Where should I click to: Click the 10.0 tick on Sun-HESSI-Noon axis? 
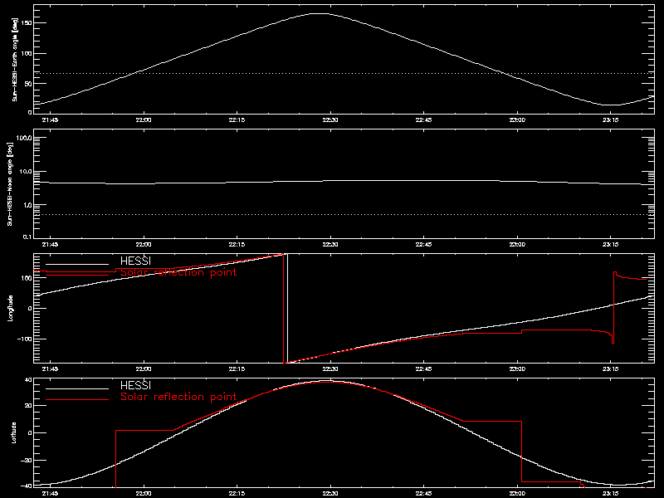coord(27,172)
